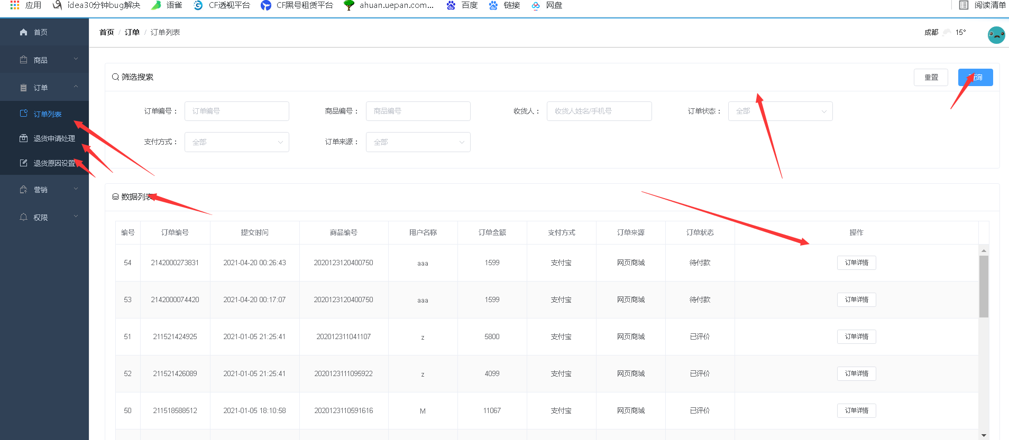Expand the 营销 sidebar menu chevron

(76, 189)
